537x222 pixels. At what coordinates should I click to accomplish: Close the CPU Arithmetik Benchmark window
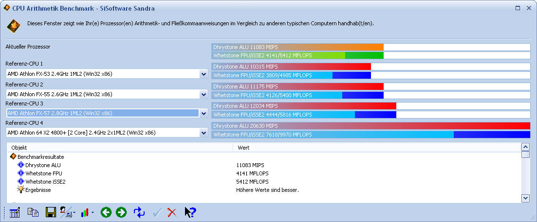coord(529,8)
